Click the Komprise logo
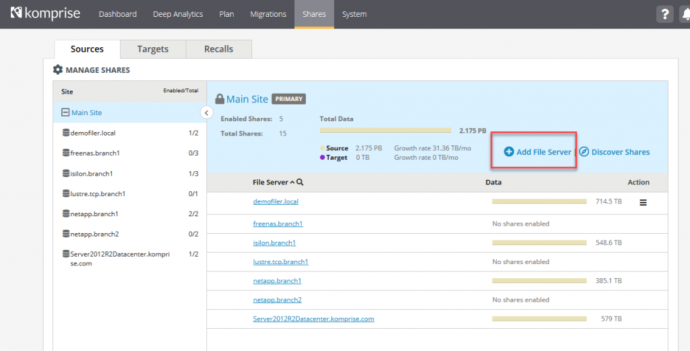The width and height of the screenshot is (690, 351). [45, 13]
